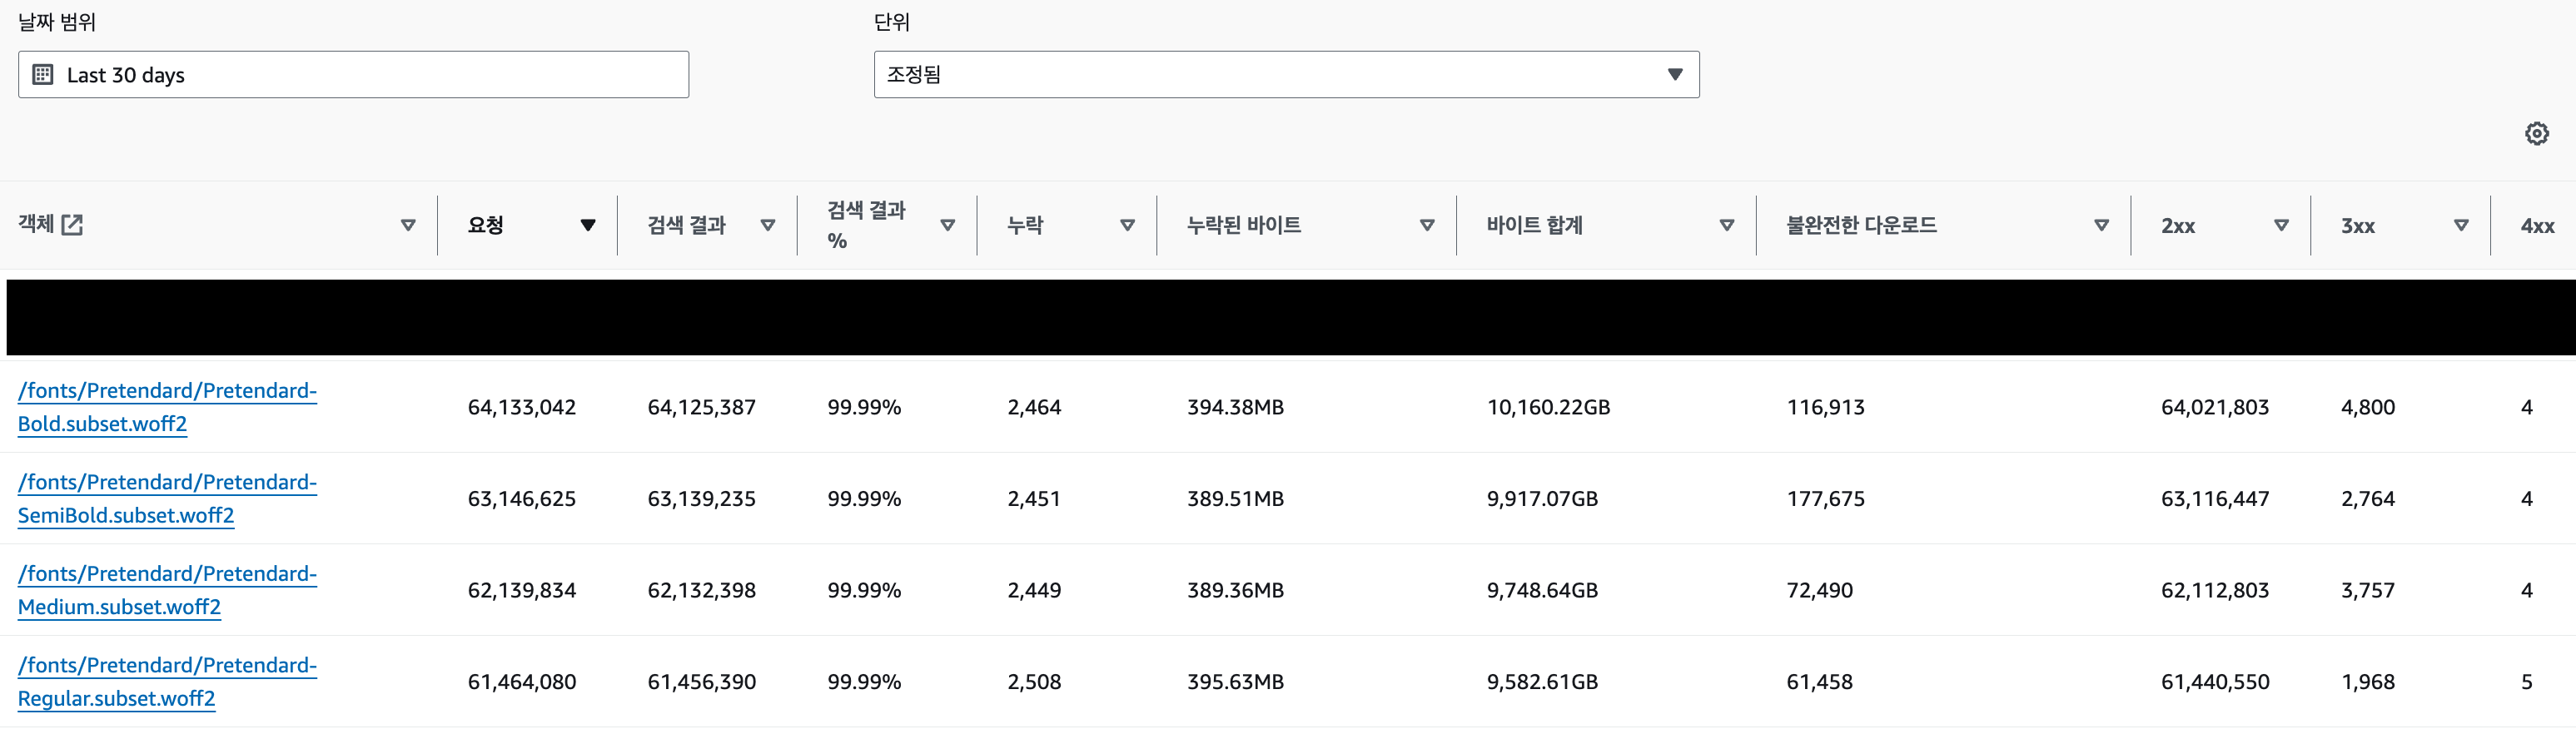Image resolution: width=2576 pixels, height=734 pixels.
Task: Sort by 요청 column arrow
Action: (588, 225)
